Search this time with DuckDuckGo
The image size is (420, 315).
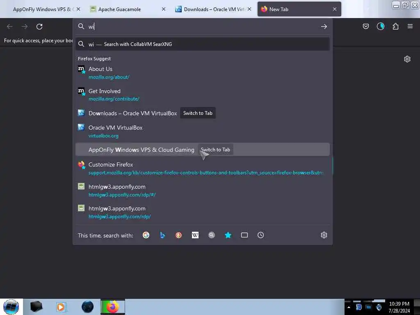pyautogui.click(x=179, y=235)
